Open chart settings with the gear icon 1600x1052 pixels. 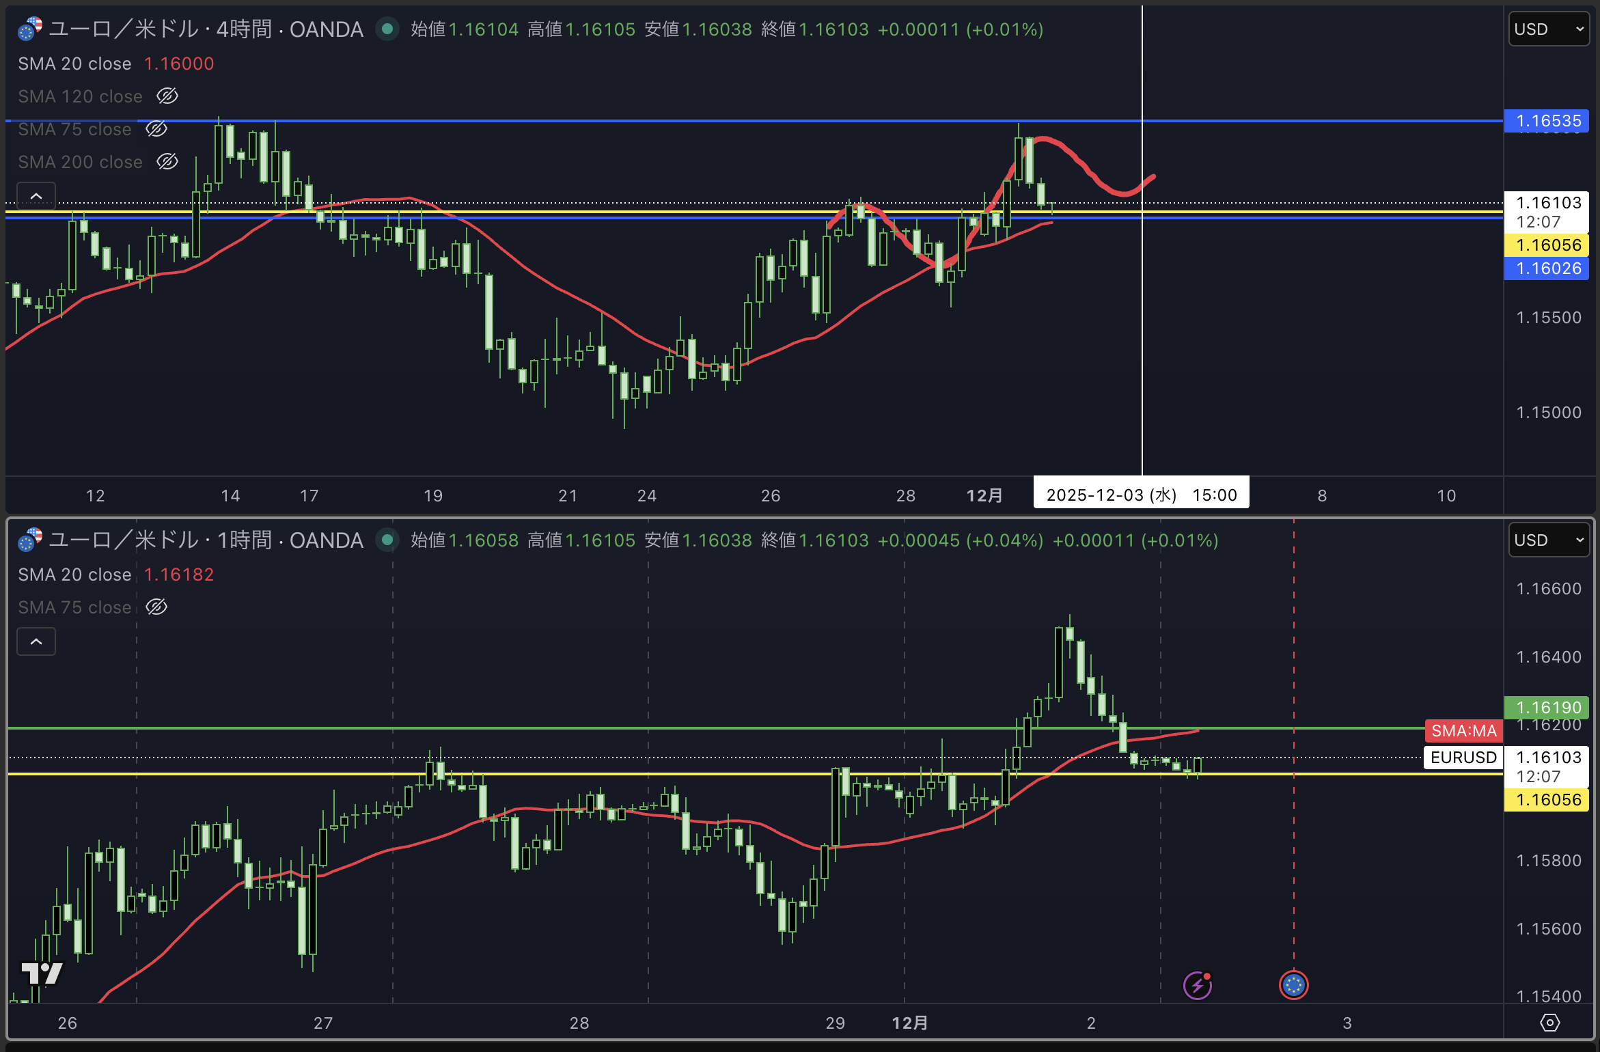coord(1549,1023)
